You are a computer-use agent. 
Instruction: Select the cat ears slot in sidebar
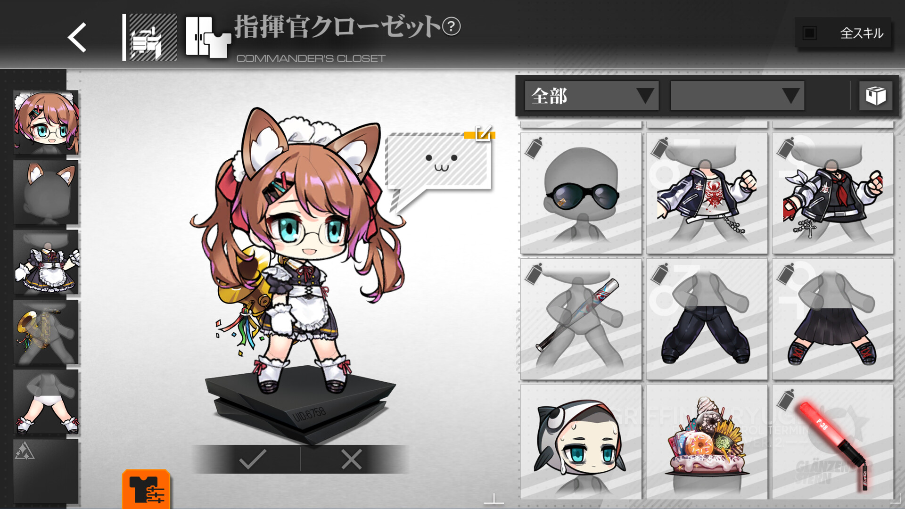(46, 192)
